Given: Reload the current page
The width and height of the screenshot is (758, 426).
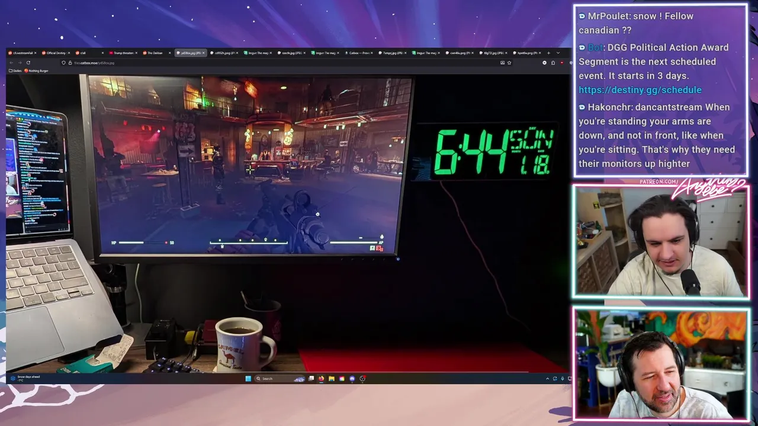Looking at the screenshot, I should pos(28,63).
